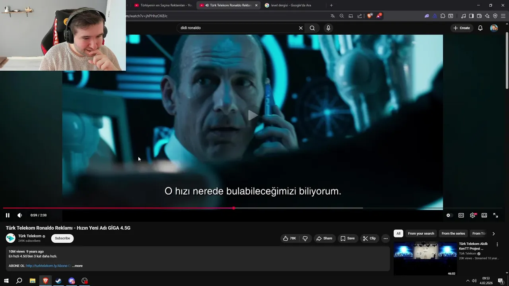Click the browser translate page icon

coord(332,16)
